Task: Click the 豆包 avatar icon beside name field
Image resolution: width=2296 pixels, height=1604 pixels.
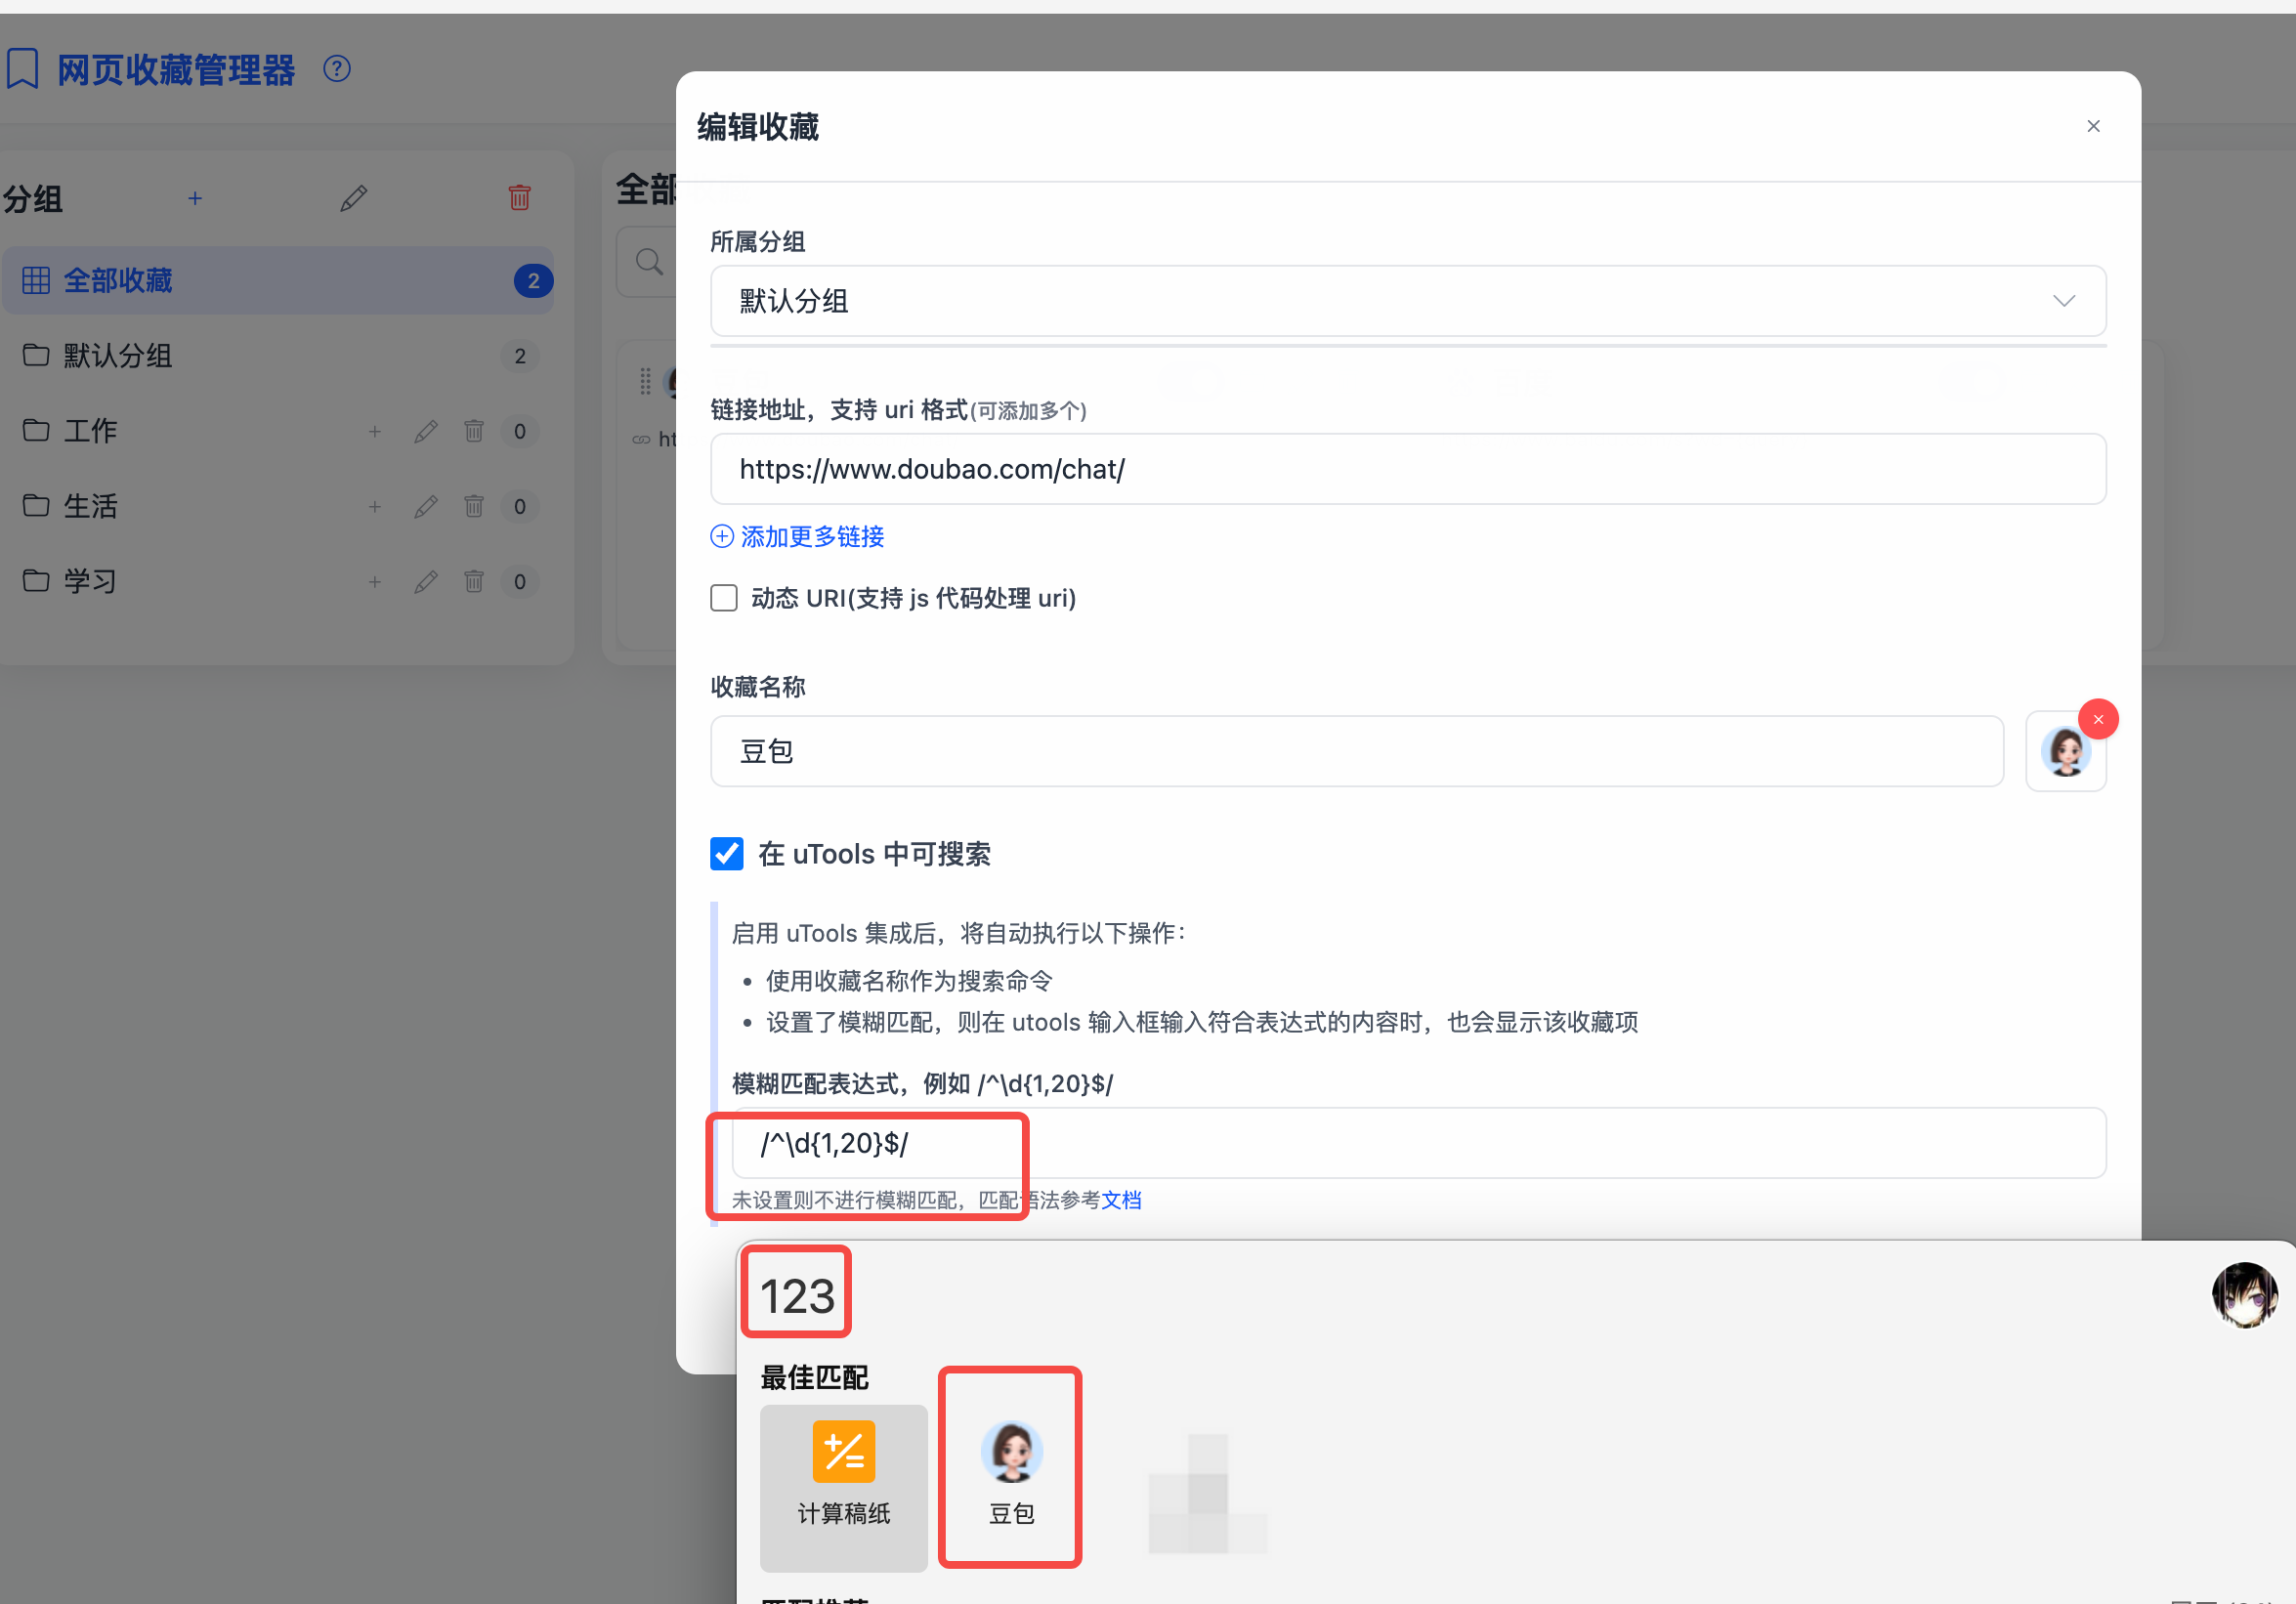Action: [x=2064, y=752]
